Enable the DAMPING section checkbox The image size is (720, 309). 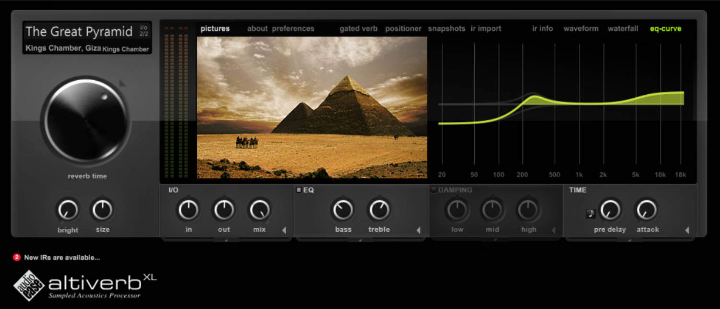434,190
